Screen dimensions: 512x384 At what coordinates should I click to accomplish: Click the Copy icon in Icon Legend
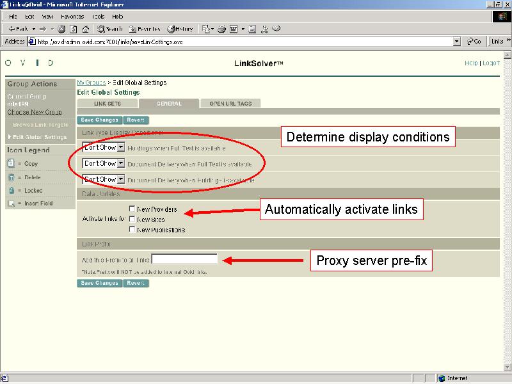[x=11, y=163]
